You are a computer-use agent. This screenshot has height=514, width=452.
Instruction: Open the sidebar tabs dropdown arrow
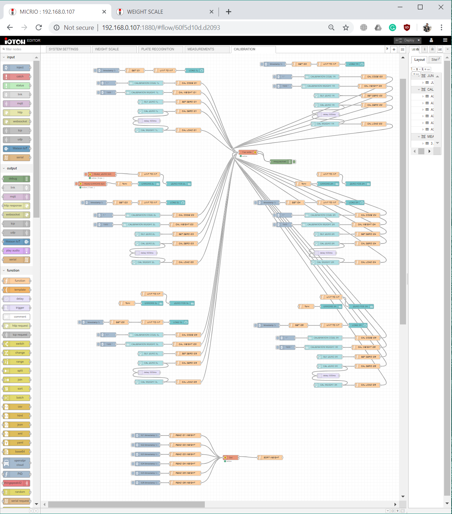[447, 49]
